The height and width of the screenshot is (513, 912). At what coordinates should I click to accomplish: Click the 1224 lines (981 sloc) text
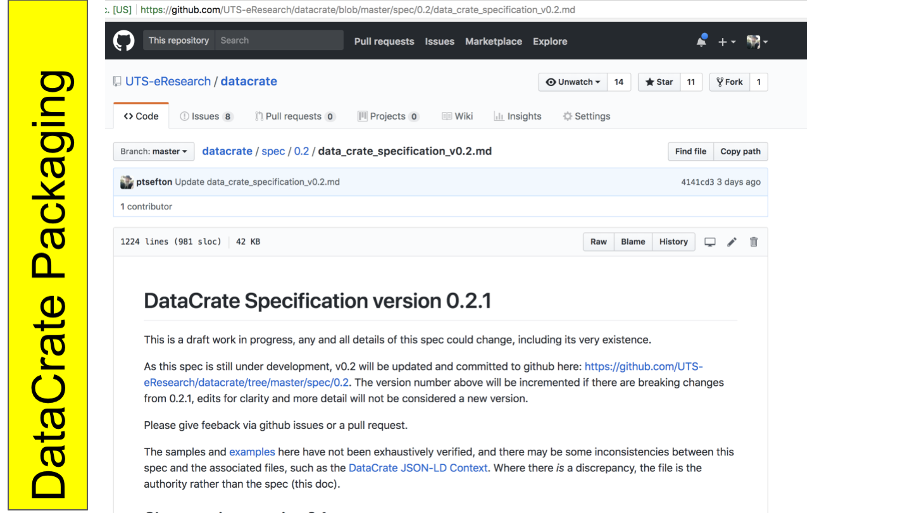click(171, 242)
